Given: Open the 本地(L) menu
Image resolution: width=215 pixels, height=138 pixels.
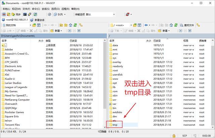Looking at the screenshot, I should tap(6, 9).
